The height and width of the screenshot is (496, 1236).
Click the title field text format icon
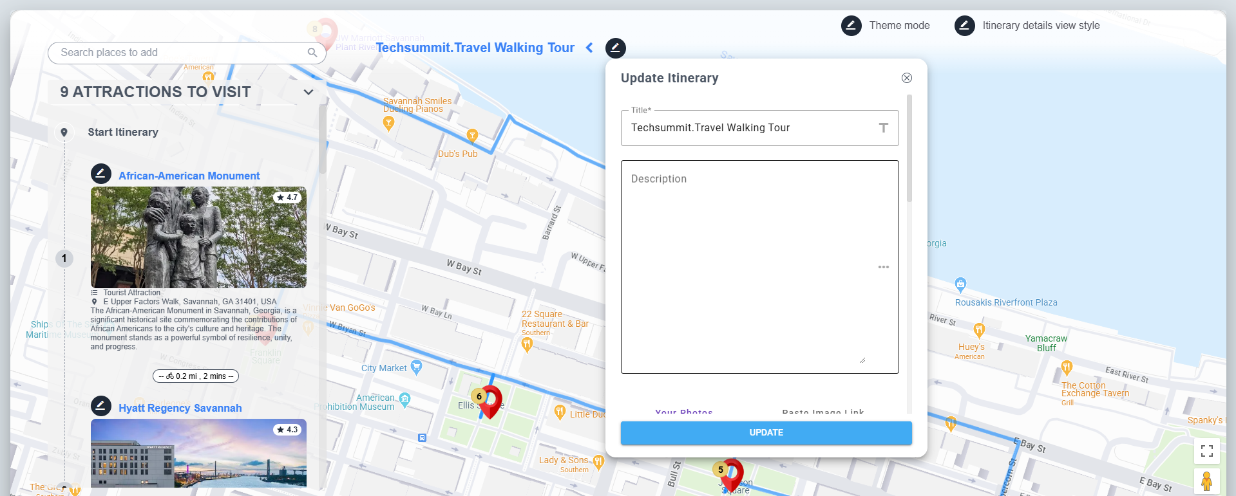884,128
